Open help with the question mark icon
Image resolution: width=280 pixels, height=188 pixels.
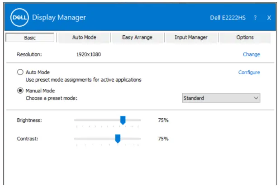tap(255, 18)
